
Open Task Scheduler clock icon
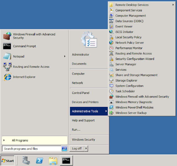click(x=111, y=91)
